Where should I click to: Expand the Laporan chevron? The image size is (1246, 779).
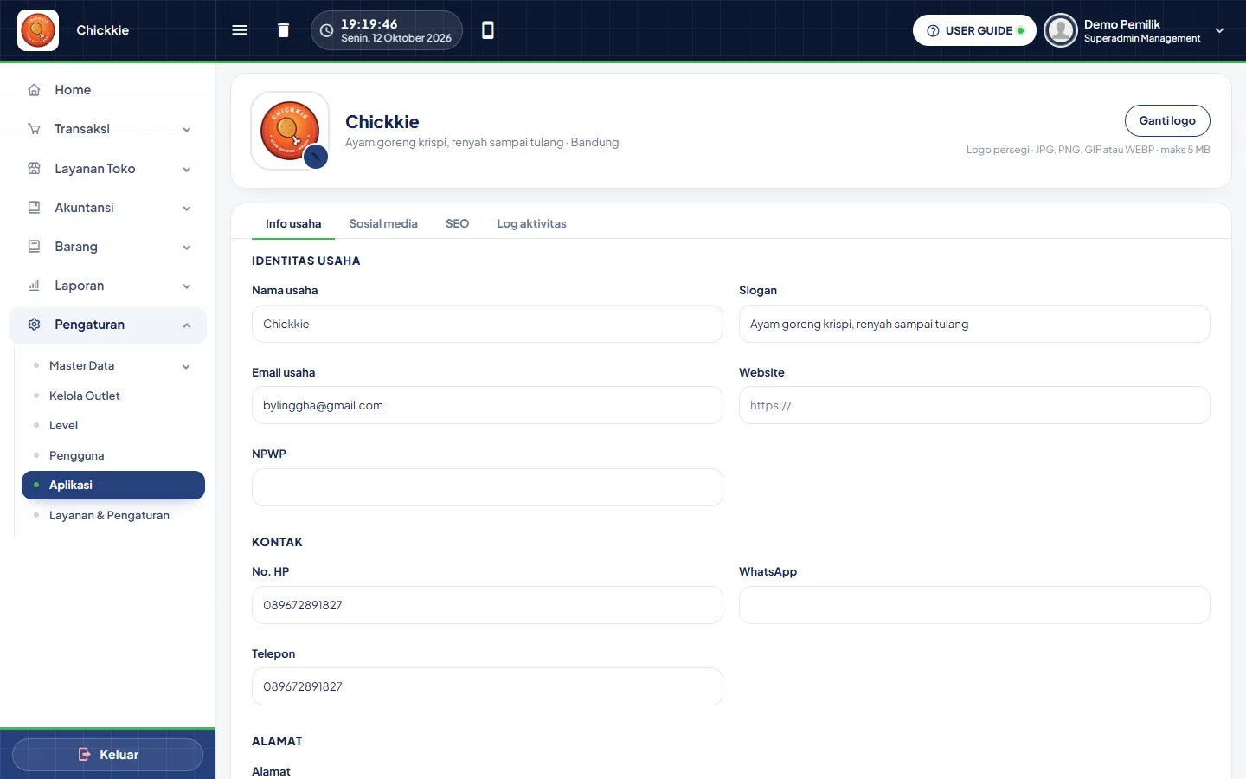(x=187, y=286)
